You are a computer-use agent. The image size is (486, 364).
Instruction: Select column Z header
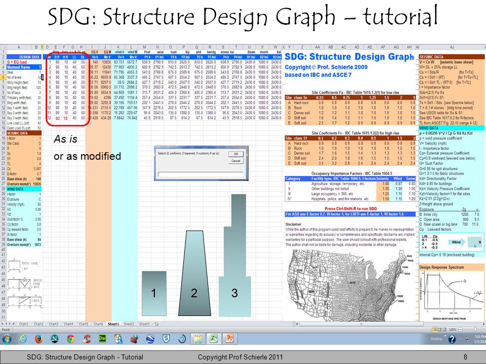coord(302,47)
